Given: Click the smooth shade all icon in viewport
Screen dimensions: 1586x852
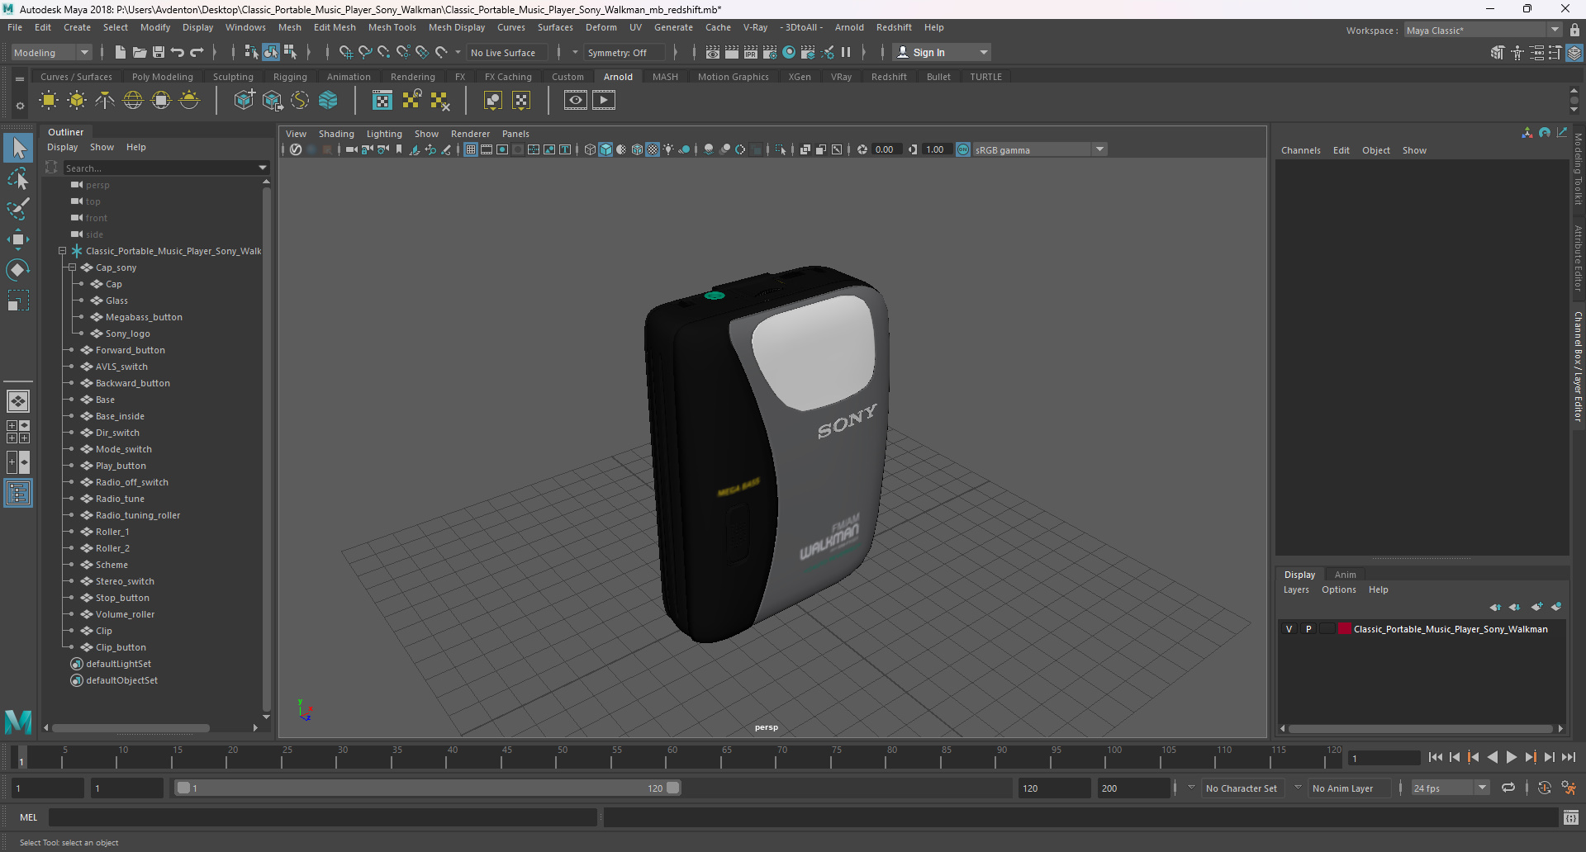Looking at the screenshot, I should click(x=605, y=149).
